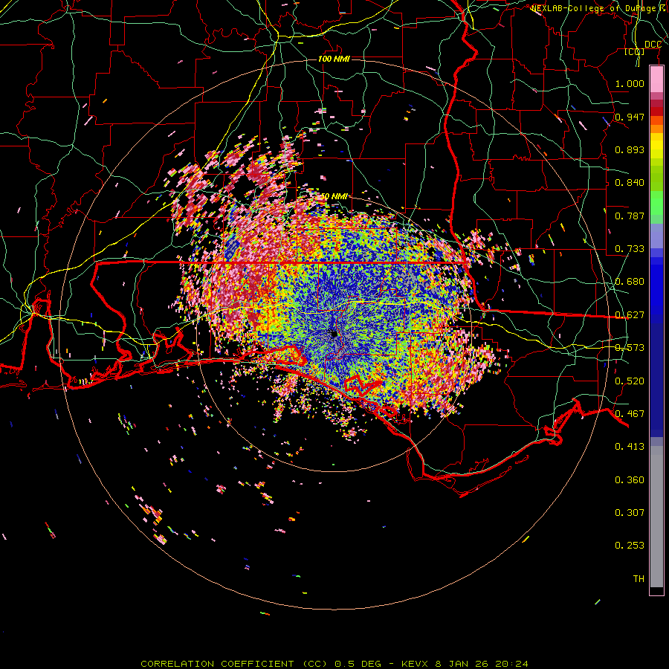This screenshot has height=669, width=669.
Task: Select the 0.787 scale value
Action: pyautogui.click(x=630, y=216)
